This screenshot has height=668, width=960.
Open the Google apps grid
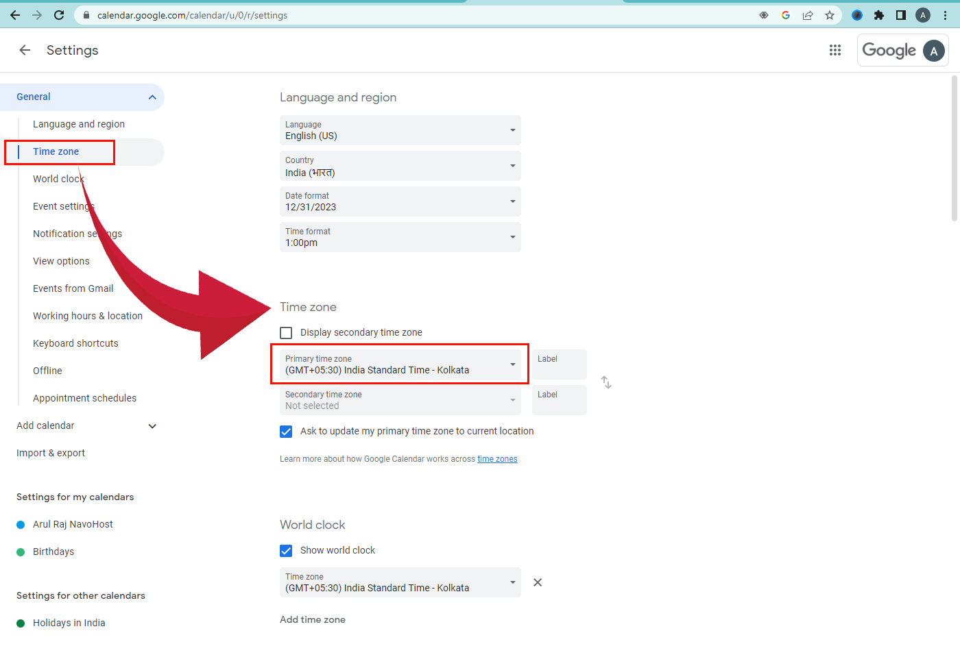[835, 50]
